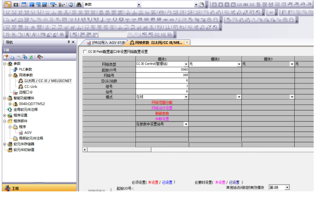The width and height of the screenshot is (320, 199).
Task: Close the 导航 navigation panel
Action: (x=73, y=42)
